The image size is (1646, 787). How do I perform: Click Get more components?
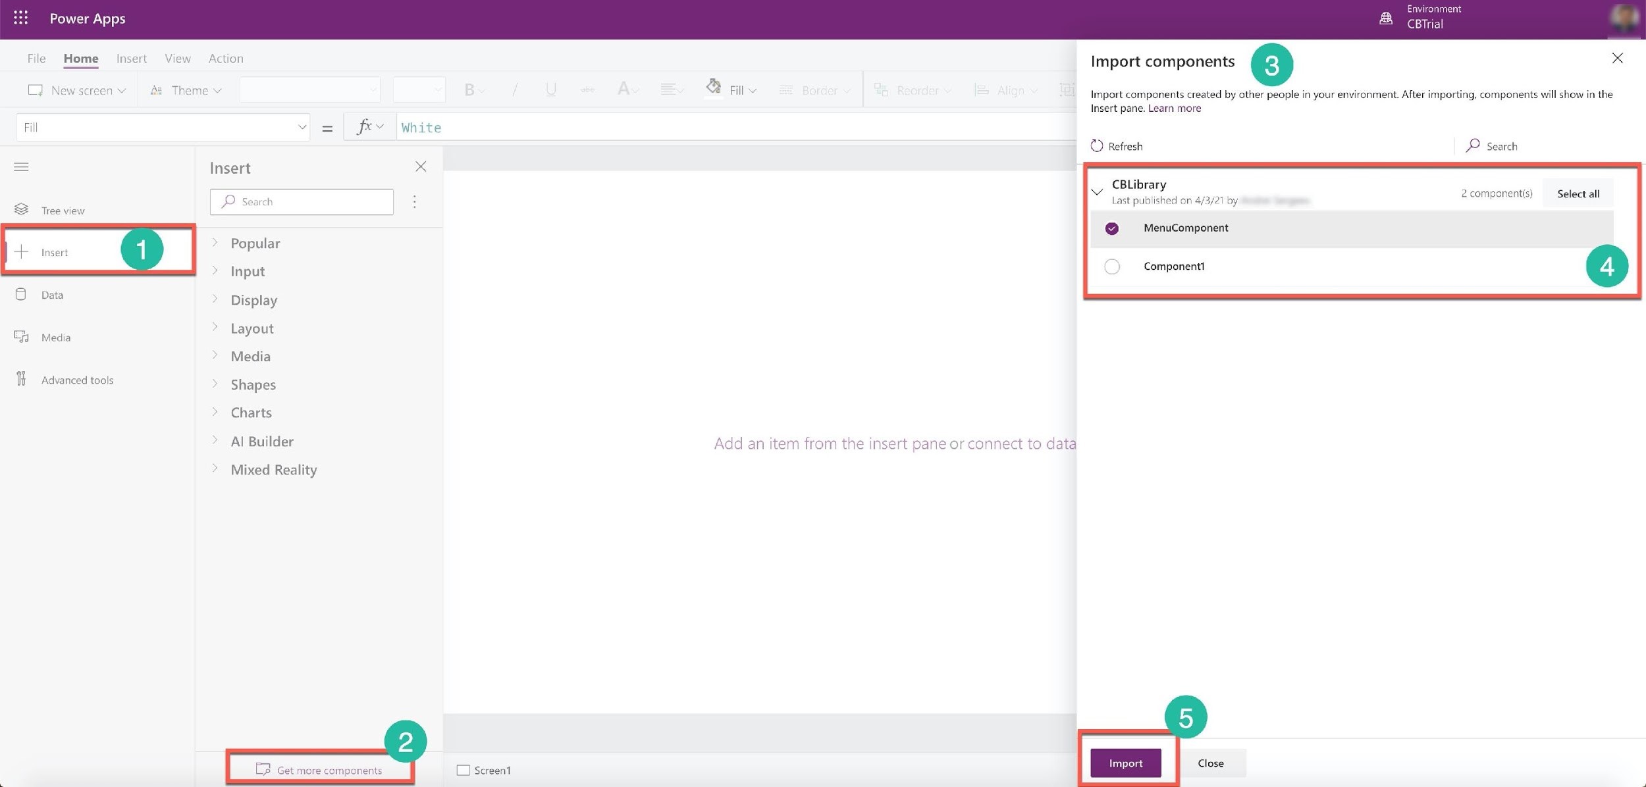point(319,770)
